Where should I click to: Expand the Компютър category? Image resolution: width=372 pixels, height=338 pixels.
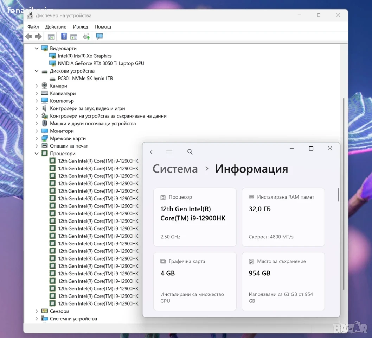37,101
